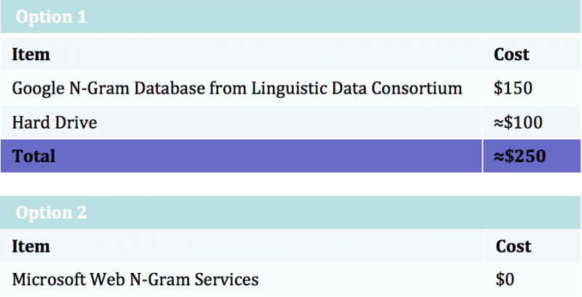This screenshot has height=297, width=582.
Task: Select the Cost column header under Option 1
Action: [511, 54]
